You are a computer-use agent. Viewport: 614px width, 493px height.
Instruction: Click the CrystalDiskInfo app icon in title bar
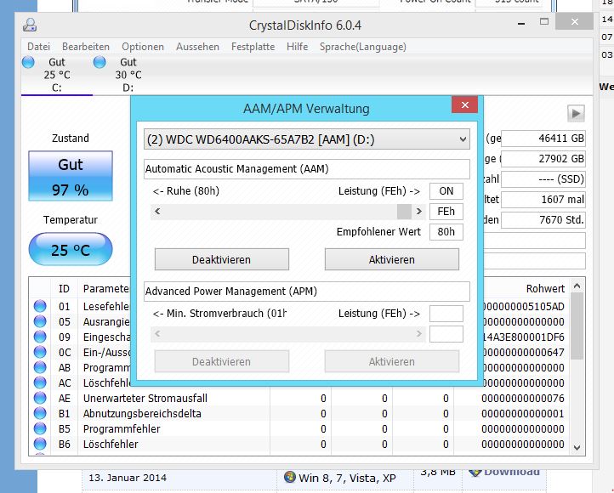[30, 25]
